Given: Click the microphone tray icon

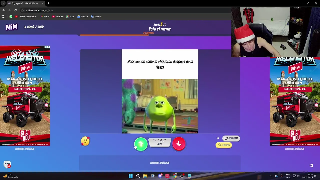Looking at the screenshot, I should 282,176.
